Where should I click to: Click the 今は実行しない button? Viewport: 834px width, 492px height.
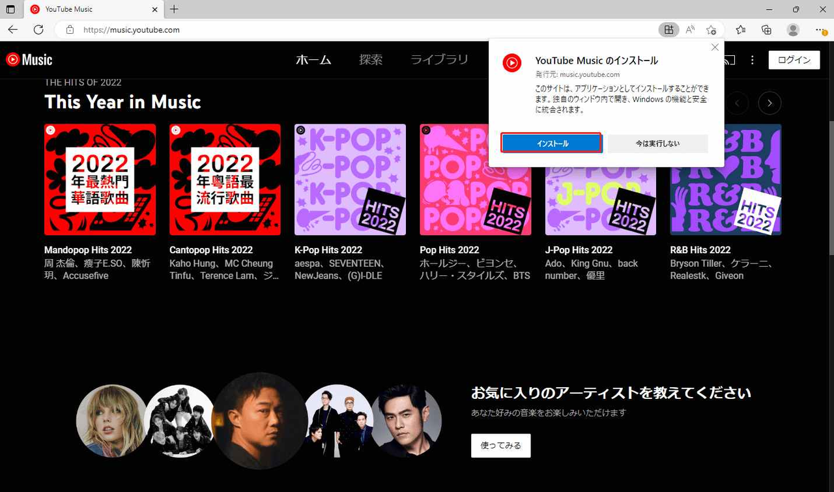(x=657, y=143)
